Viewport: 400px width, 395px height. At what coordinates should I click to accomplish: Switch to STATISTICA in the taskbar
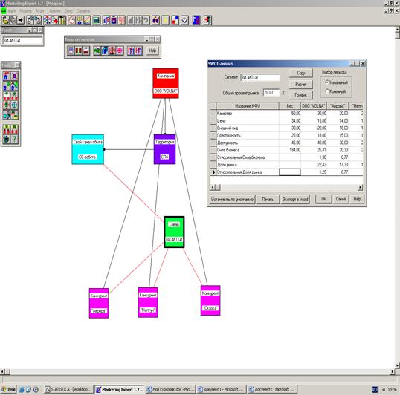68,389
